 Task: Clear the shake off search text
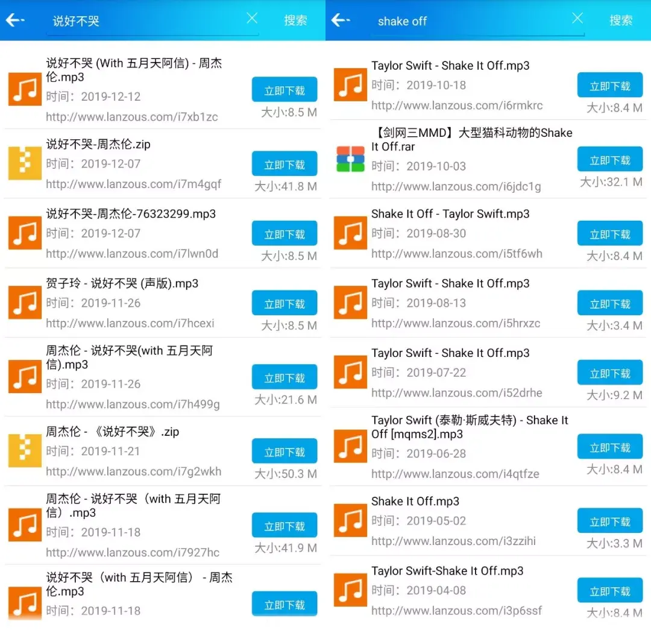point(577,18)
